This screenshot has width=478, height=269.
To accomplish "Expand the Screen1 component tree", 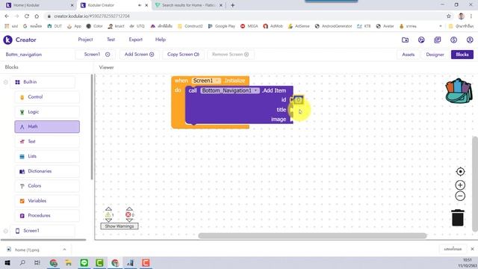I will [5, 231].
